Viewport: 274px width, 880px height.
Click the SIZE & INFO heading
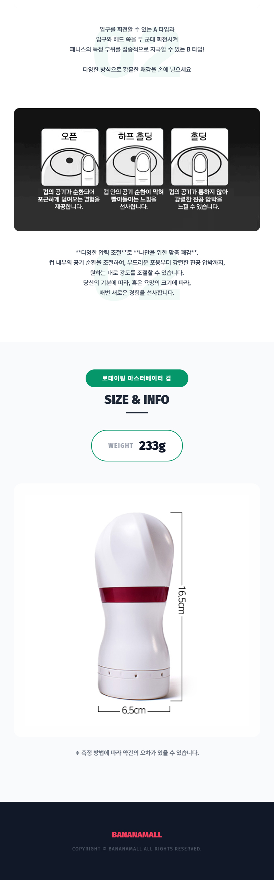click(x=137, y=400)
